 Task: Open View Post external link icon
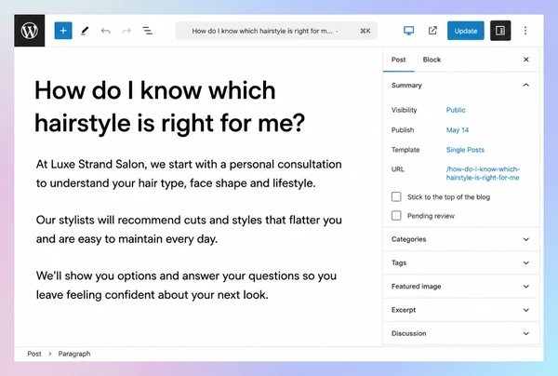click(432, 31)
